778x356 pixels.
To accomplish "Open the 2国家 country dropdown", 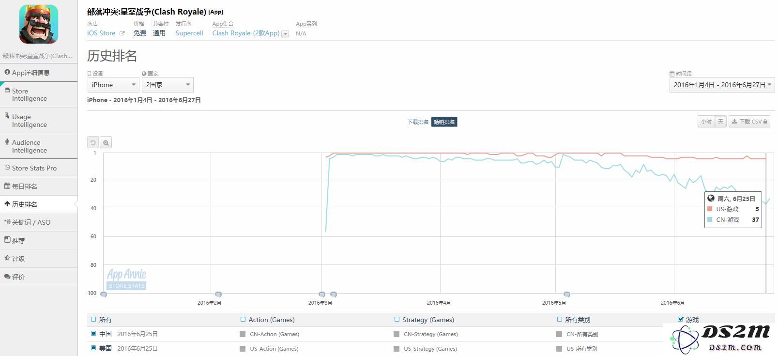I will tap(168, 85).
